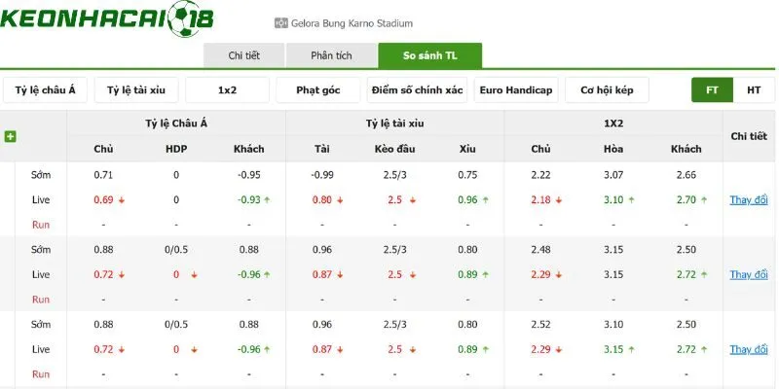The width and height of the screenshot is (779, 389).
Task: Switch to HT half-time toggle
Action: coord(754,90)
